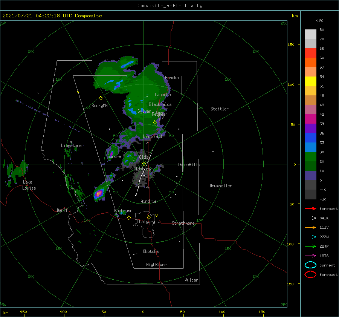
Task: Click the Sundre town label
Action: (114, 156)
